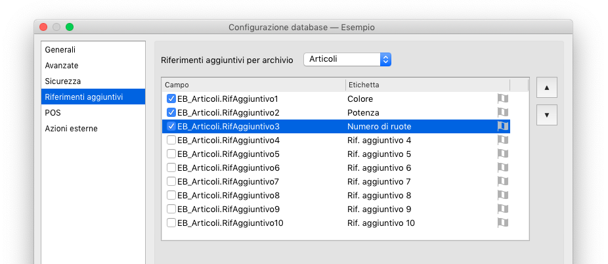Click the flag icon beside Potenza
The height and width of the screenshot is (264, 608).
[503, 112]
